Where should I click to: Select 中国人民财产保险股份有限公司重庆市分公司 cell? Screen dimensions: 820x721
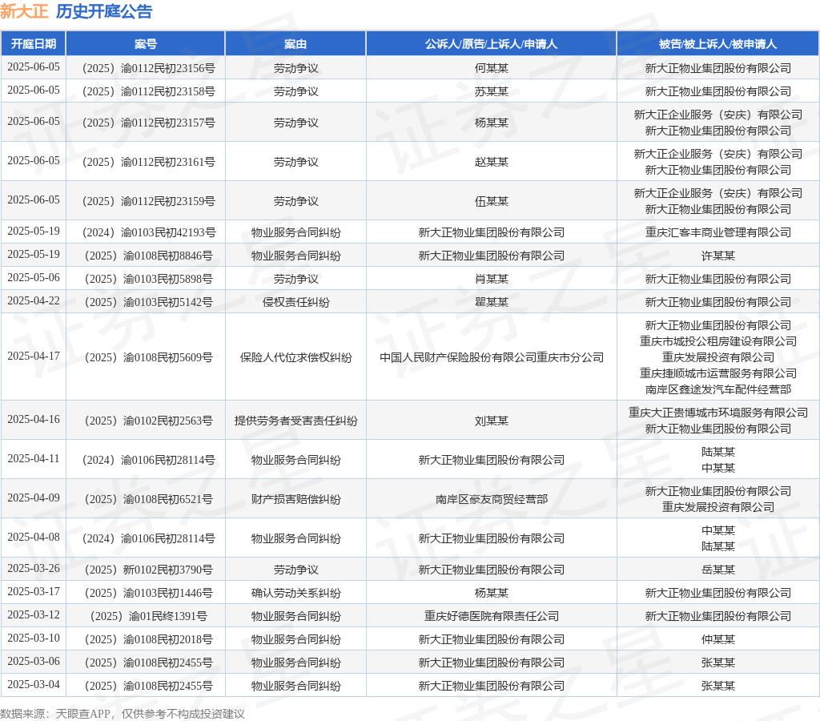point(492,357)
